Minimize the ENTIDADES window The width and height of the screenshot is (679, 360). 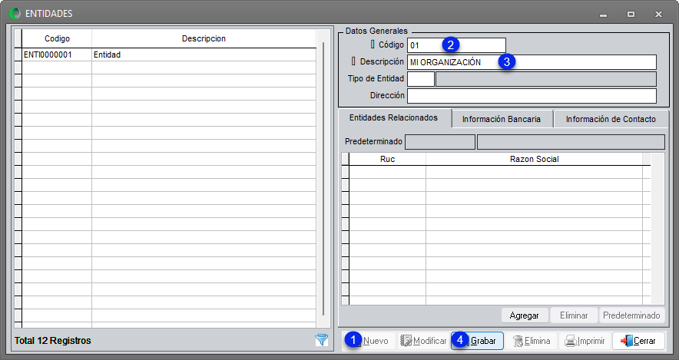pos(603,15)
